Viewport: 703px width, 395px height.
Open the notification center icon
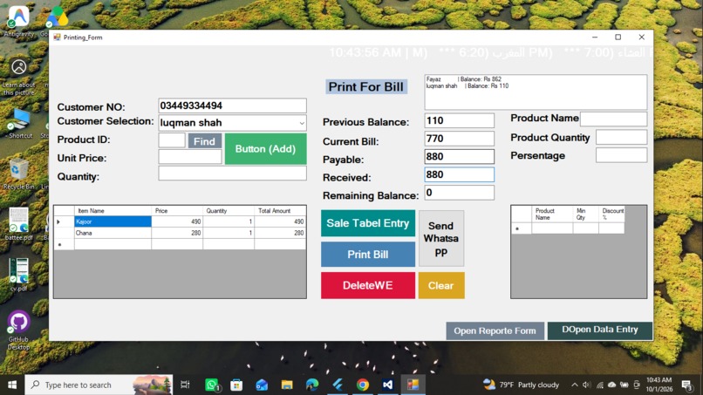(686, 385)
